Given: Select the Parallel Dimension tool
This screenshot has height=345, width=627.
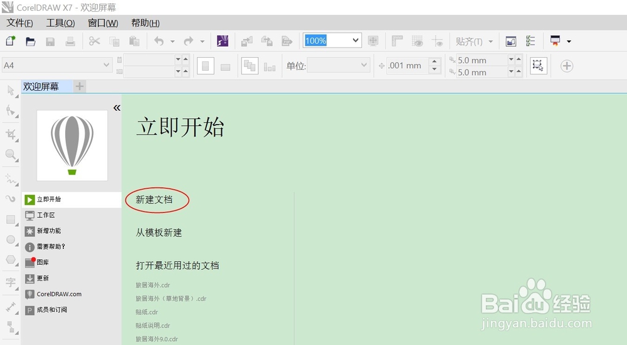Looking at the screenshot, I should 11,307.
